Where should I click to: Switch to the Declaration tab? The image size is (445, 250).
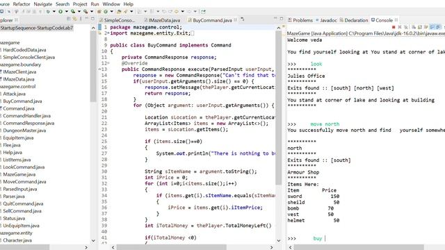[354, 20]
